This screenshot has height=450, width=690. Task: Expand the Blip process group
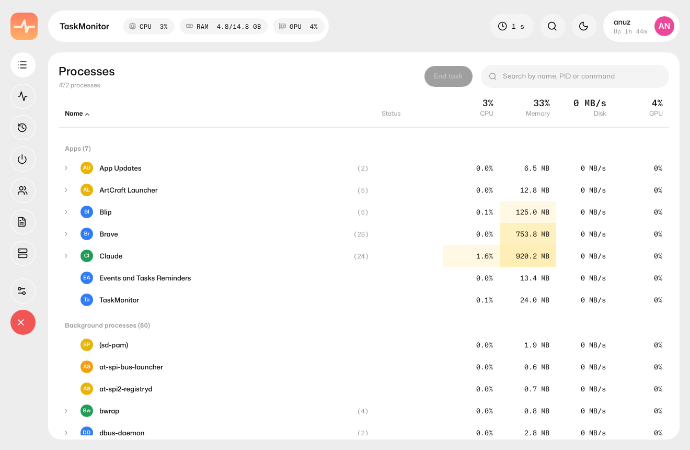pos(66,212)
